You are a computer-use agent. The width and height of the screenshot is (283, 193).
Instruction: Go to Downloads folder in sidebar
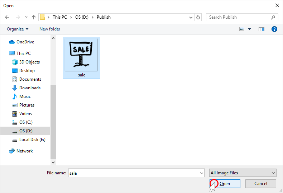pos(30,88)
